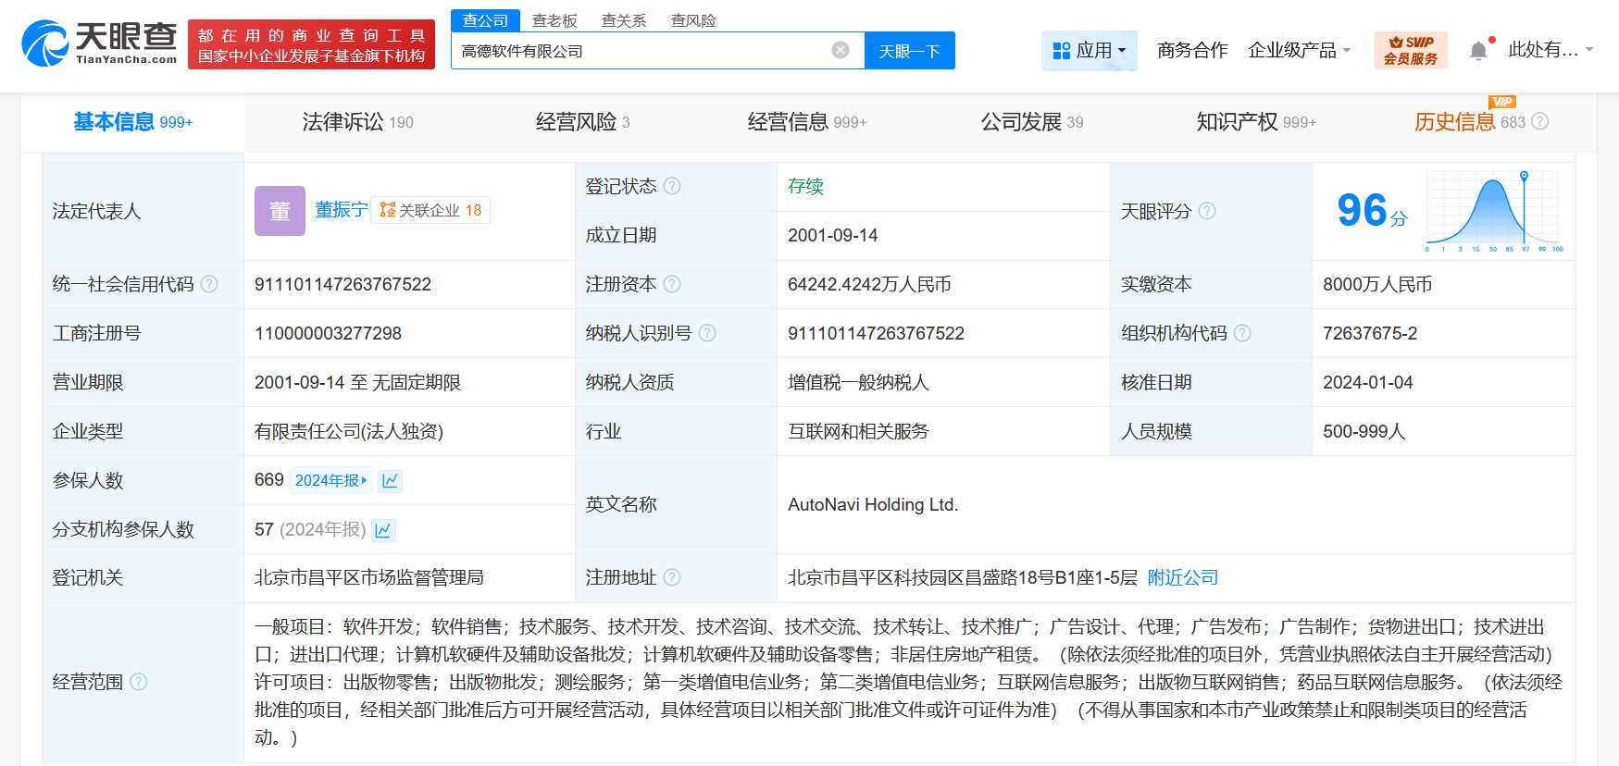The image size is (1619, 766).
Task: Expand the 应用 dropdown
Action: point(1090,50)
